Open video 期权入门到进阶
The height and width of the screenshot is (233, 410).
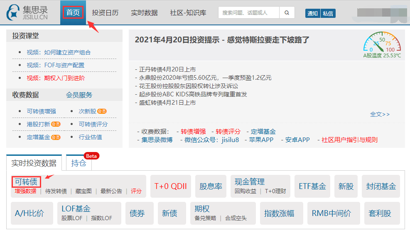[56, 78]
